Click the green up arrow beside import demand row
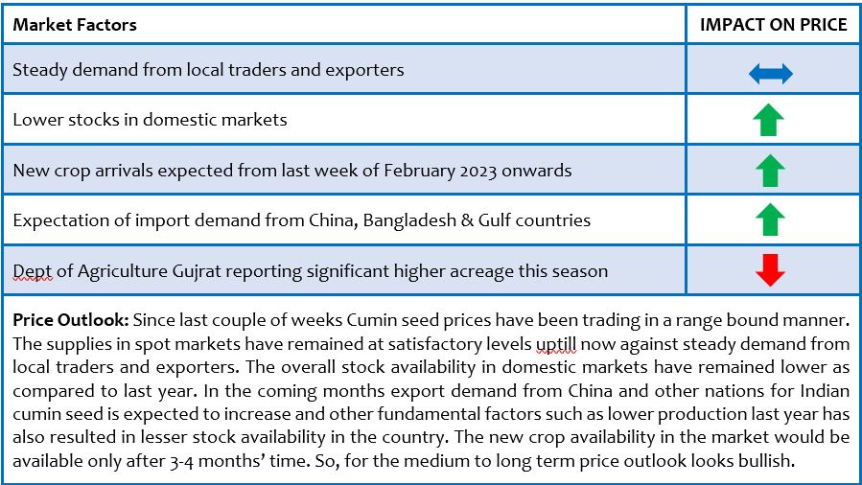This screenshot has height=485, width=862. (x=770, y=219)
